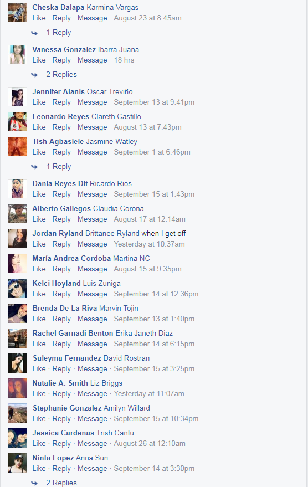
Task: Open tagged name Oscar Treviño
Action: 110,91
